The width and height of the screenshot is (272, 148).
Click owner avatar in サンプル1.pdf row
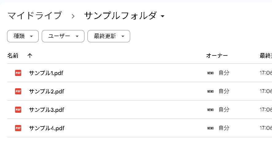tap(210, 73)
